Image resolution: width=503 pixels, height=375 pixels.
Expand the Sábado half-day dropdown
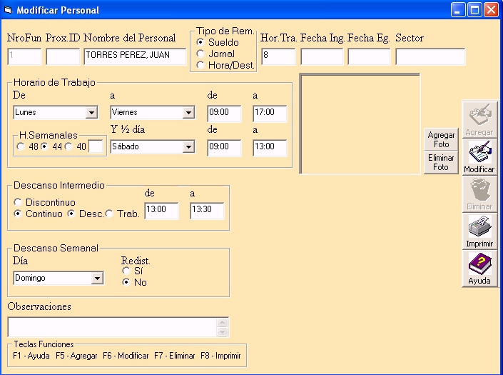point(188,146)
